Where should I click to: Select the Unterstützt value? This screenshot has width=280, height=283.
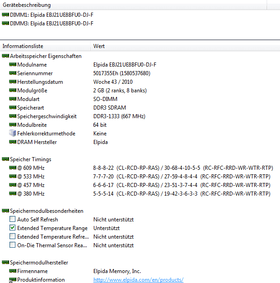pos(106,228)
